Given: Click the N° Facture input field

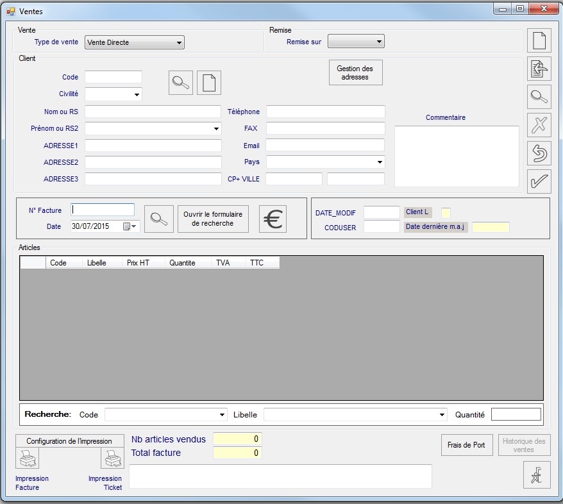Looking at the screenshot, I should click(x=103, y=210).
